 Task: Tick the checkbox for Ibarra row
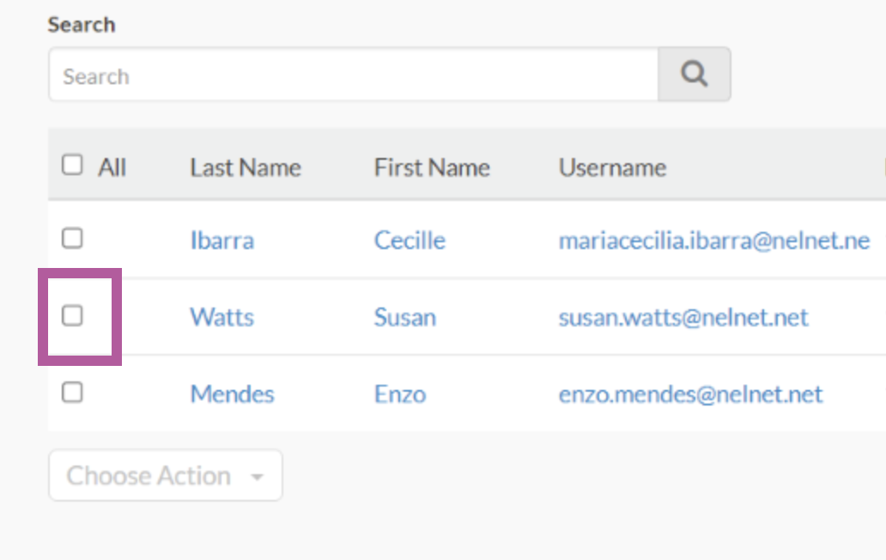(72, 239)
